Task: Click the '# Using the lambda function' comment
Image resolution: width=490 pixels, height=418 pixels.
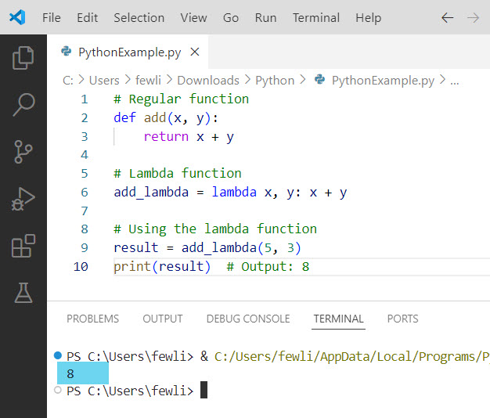Action: (x=215, y=229)
